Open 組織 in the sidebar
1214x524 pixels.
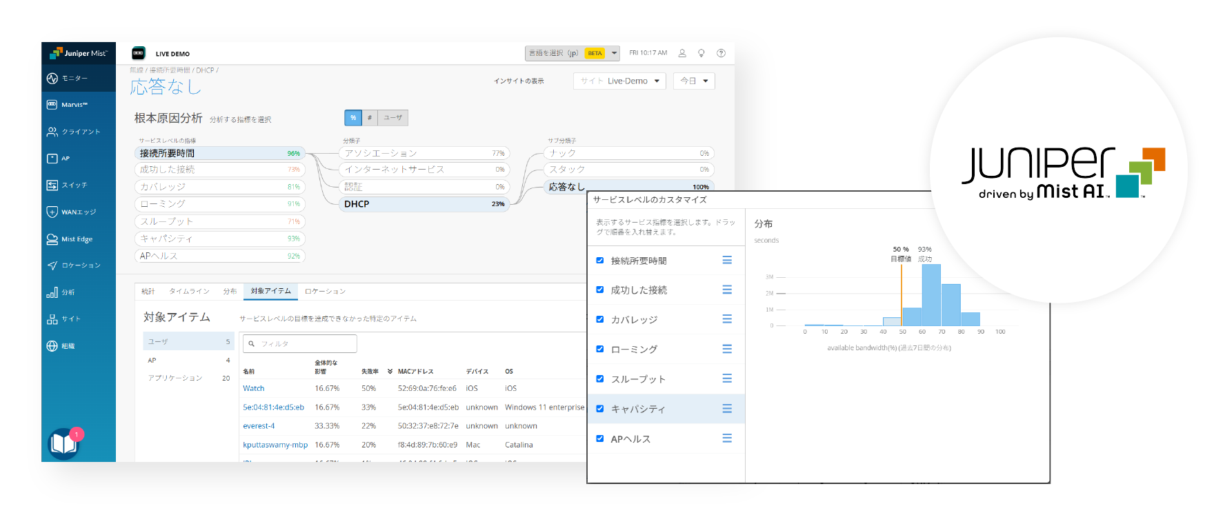click(78, 346)
